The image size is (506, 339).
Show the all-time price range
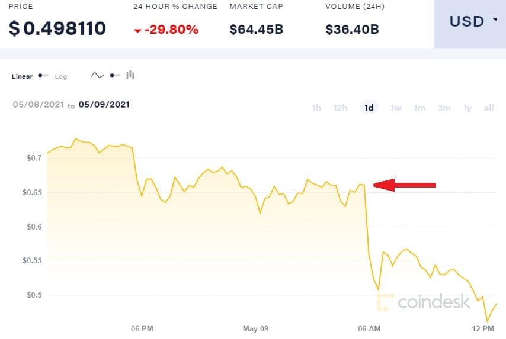point(489,108)
